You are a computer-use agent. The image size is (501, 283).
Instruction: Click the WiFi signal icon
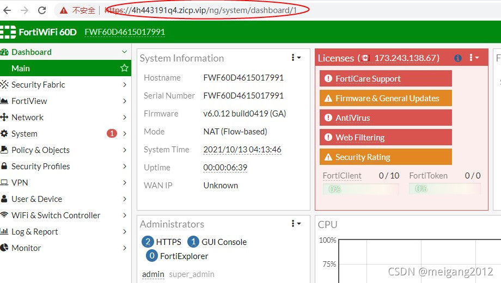click(4, 214)
